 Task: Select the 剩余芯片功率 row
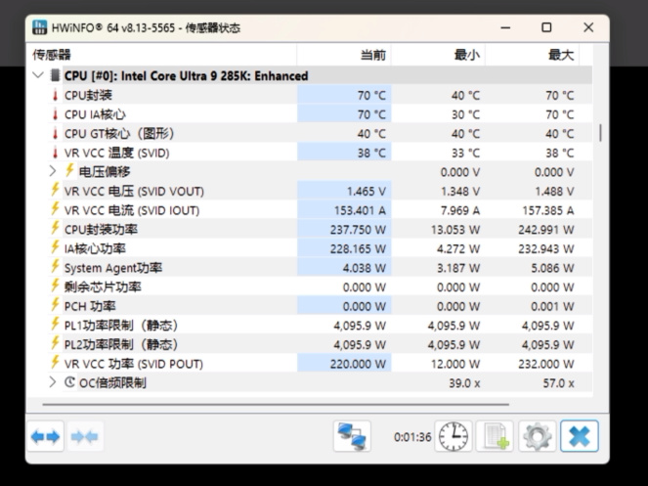320,287
